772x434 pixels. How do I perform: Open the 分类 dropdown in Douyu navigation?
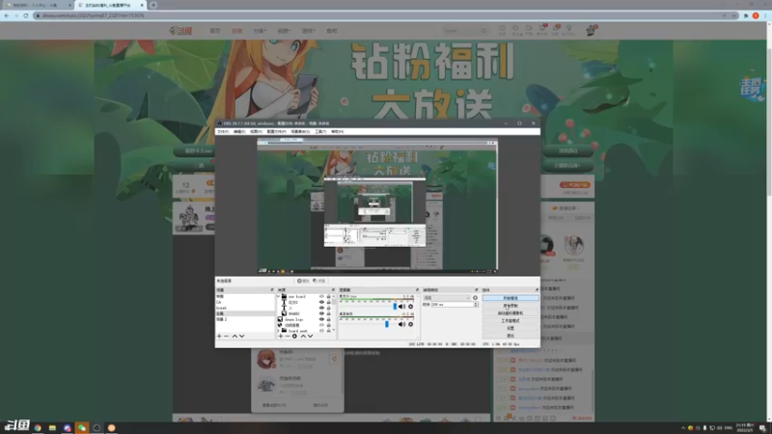click(x=260, y=31)
